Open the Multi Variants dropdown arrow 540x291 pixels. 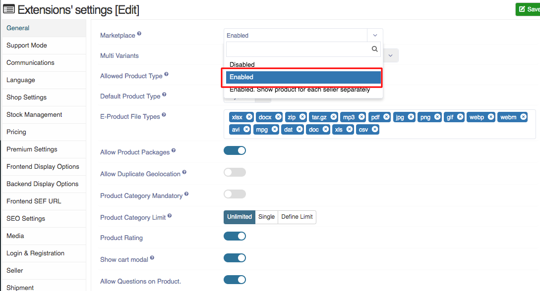coord(391,55)
